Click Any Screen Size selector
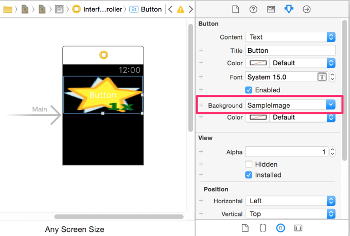 tap(75, 229)
